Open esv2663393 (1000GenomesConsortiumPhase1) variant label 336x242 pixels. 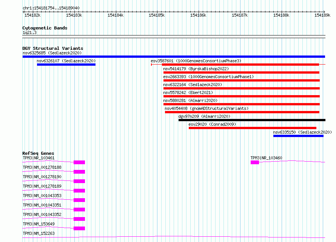pos(208,77)
